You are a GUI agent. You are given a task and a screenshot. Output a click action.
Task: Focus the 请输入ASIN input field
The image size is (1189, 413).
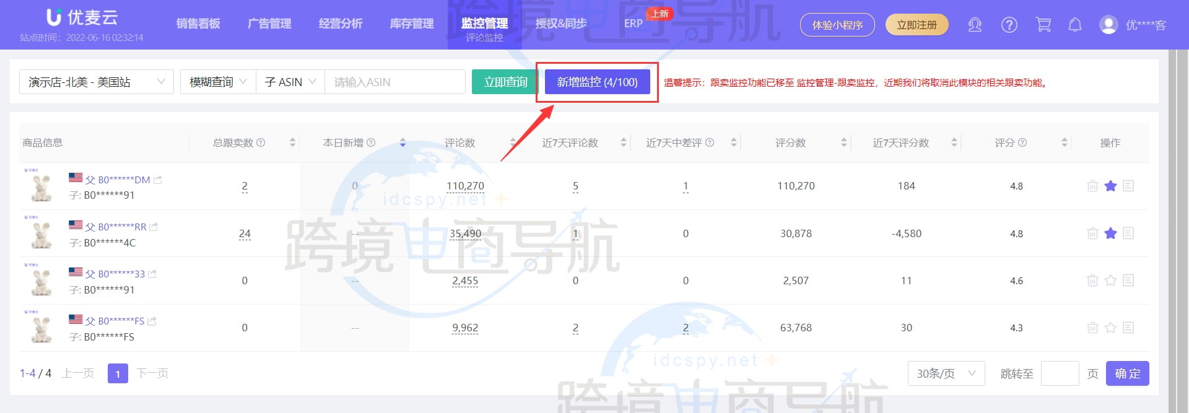point(395,82)
